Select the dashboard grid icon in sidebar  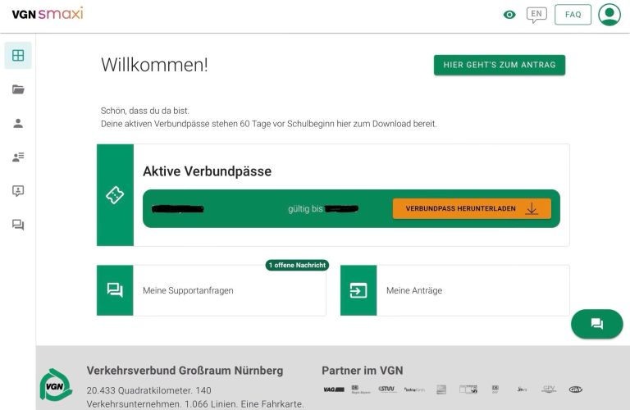click(x=18, y=56)
